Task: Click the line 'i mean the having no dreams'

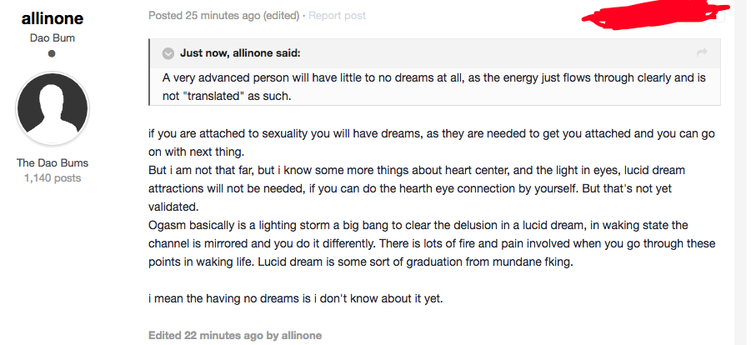Action: click(x=296, y=298)
